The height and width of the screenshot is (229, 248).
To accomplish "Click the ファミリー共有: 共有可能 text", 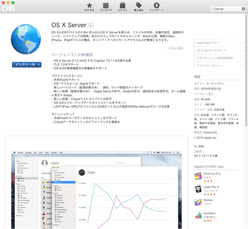I will click(x=209, y=110).
